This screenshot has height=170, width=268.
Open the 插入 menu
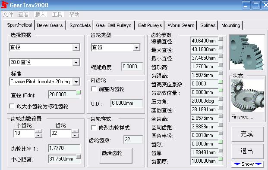40,15
